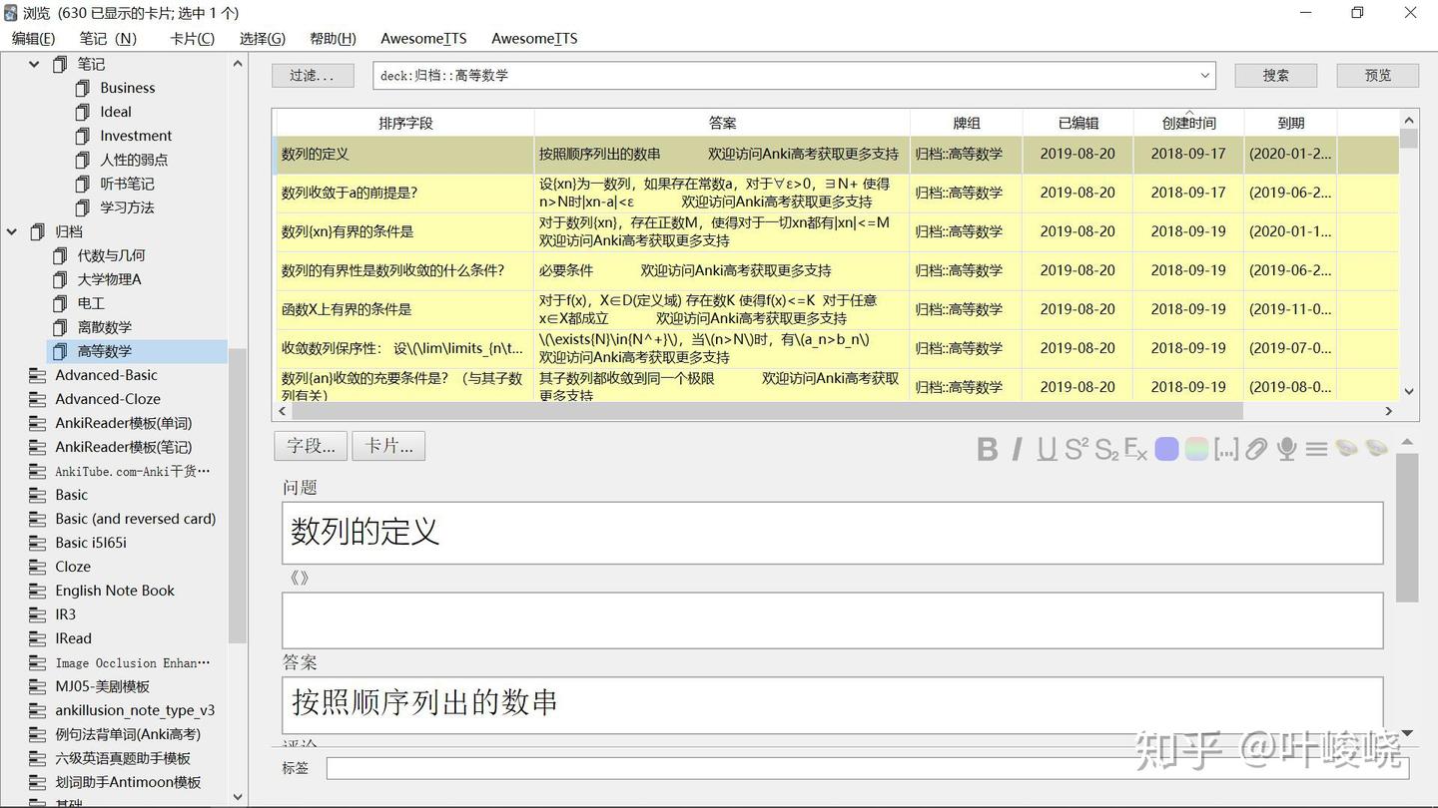Viewport: 1438px width, 808px height.
Task: Click the deck icon beside Investment
Action: [x=83, y=136]
